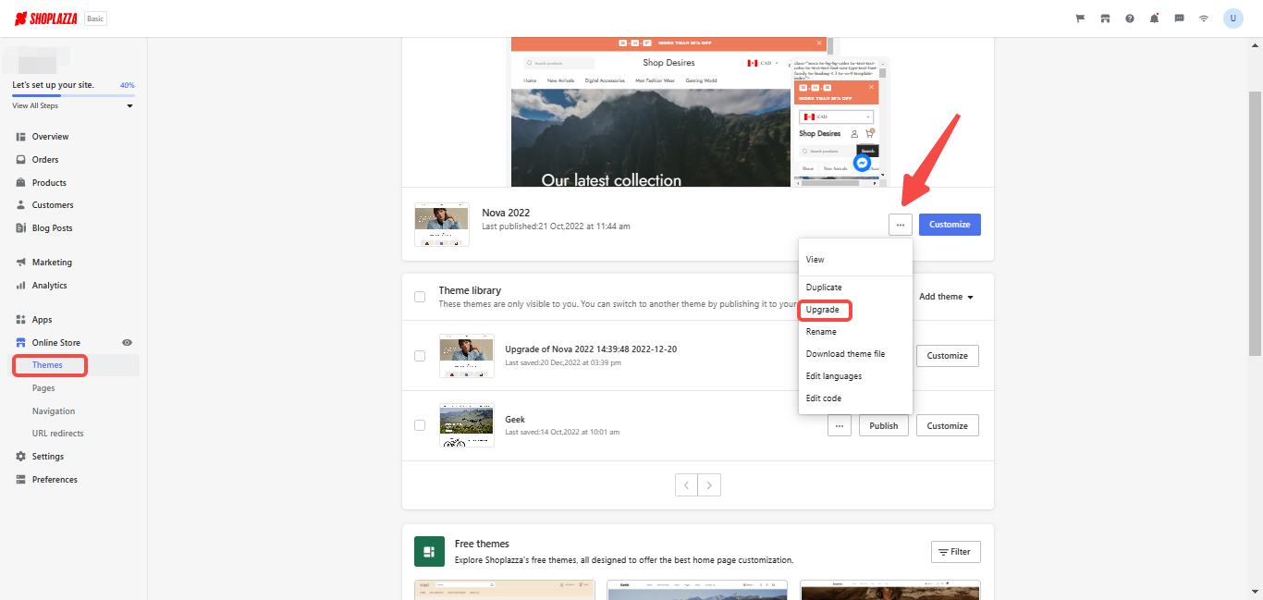
Task: Click Customize for Geek theme
Action: coord(948,426)
